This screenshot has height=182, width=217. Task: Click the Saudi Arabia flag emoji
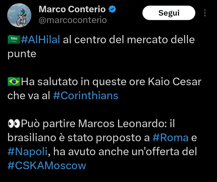[14, 40]
